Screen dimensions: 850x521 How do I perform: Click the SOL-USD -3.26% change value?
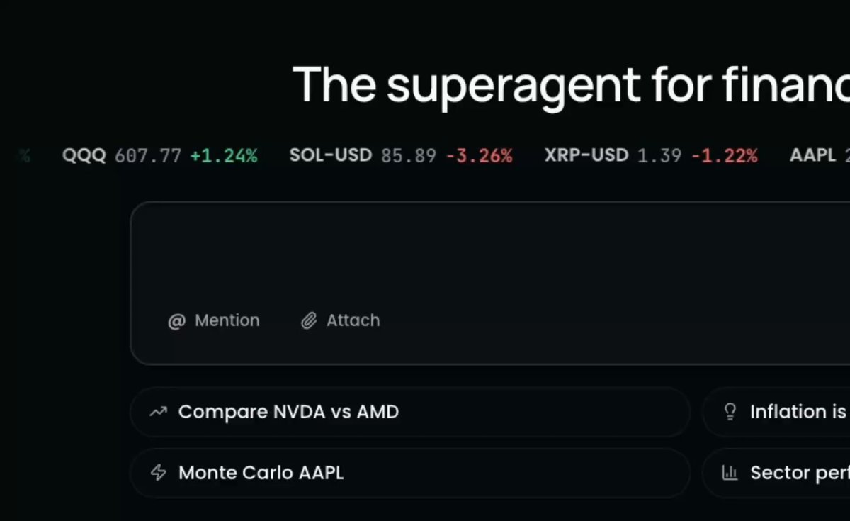(x=479, y=156)
